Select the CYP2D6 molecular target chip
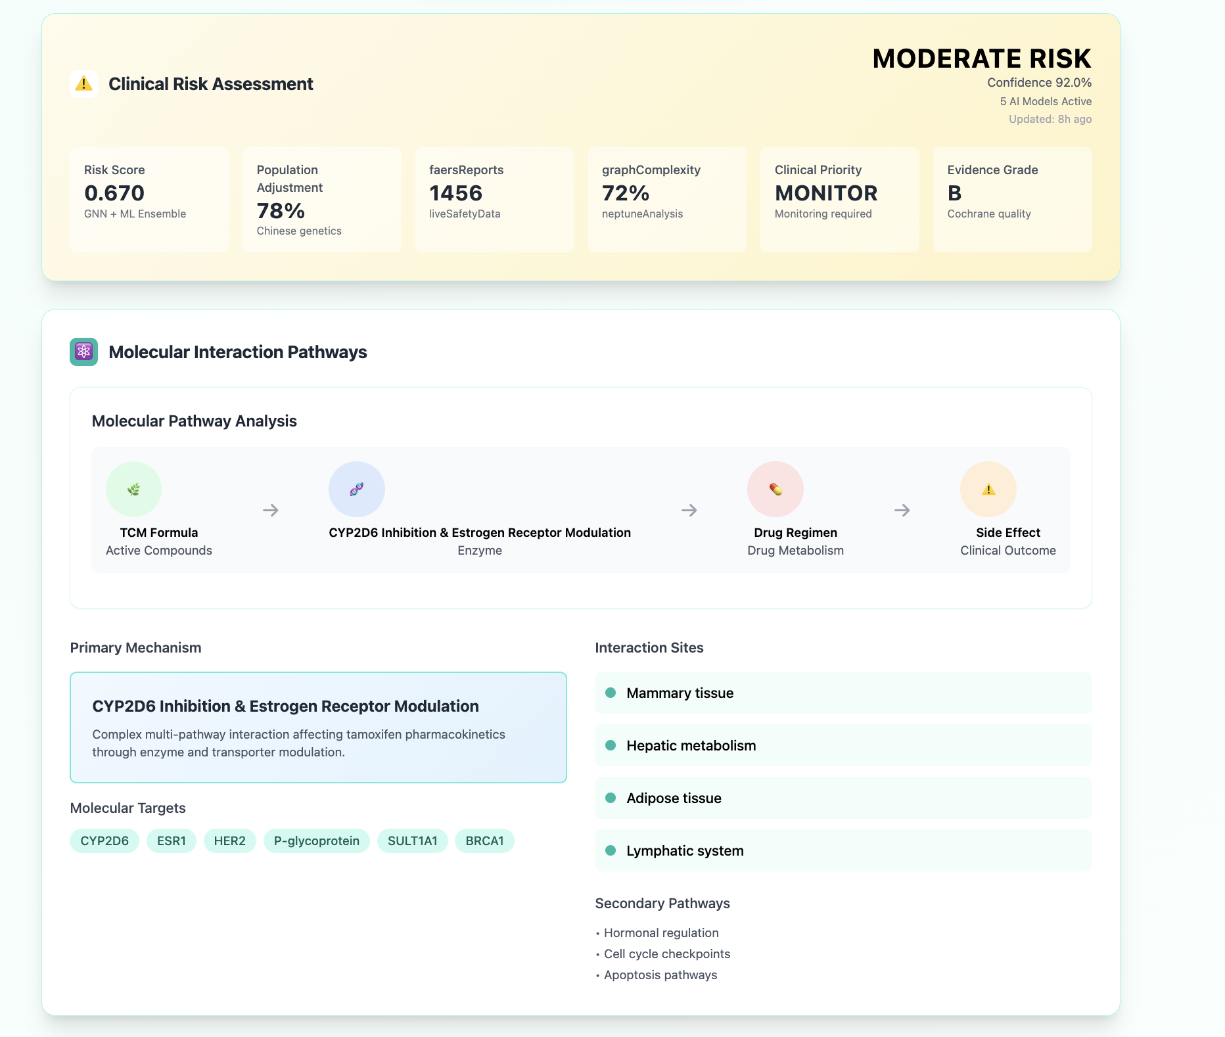This screenshot has height=1037, width=1225. (104, 841)
